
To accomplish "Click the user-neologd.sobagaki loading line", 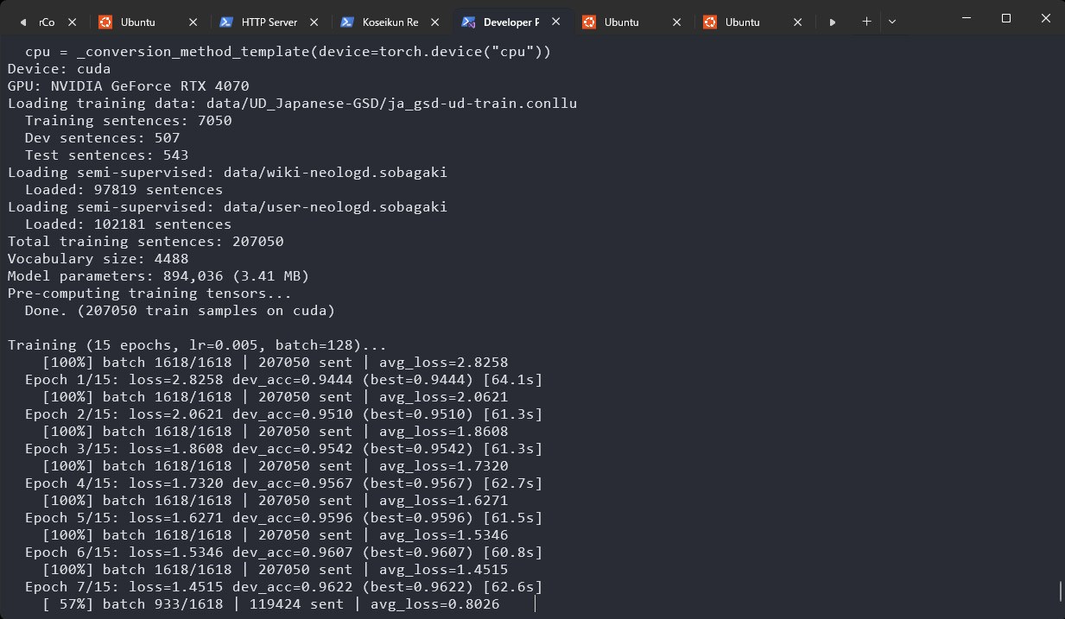I will pyautogui.click(x=227, y=207).
